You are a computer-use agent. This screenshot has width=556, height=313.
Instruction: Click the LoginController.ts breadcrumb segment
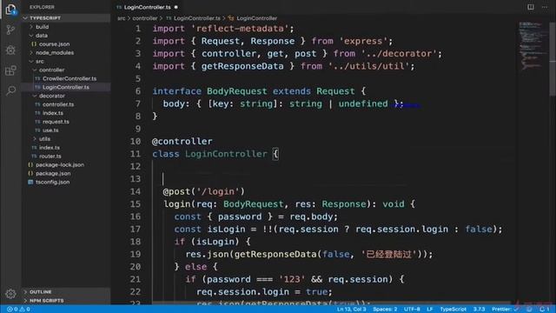(193, 18)
